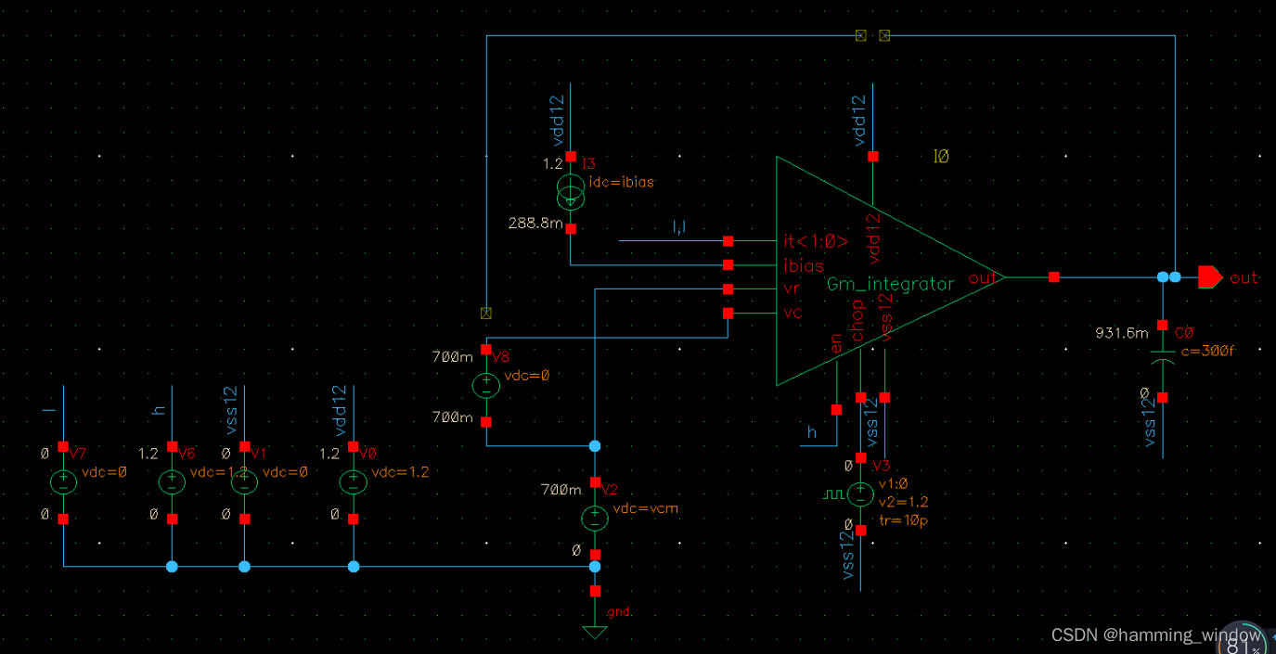Select the V6 voltage source symbol

pyautogui.click(x=172, y=482)
